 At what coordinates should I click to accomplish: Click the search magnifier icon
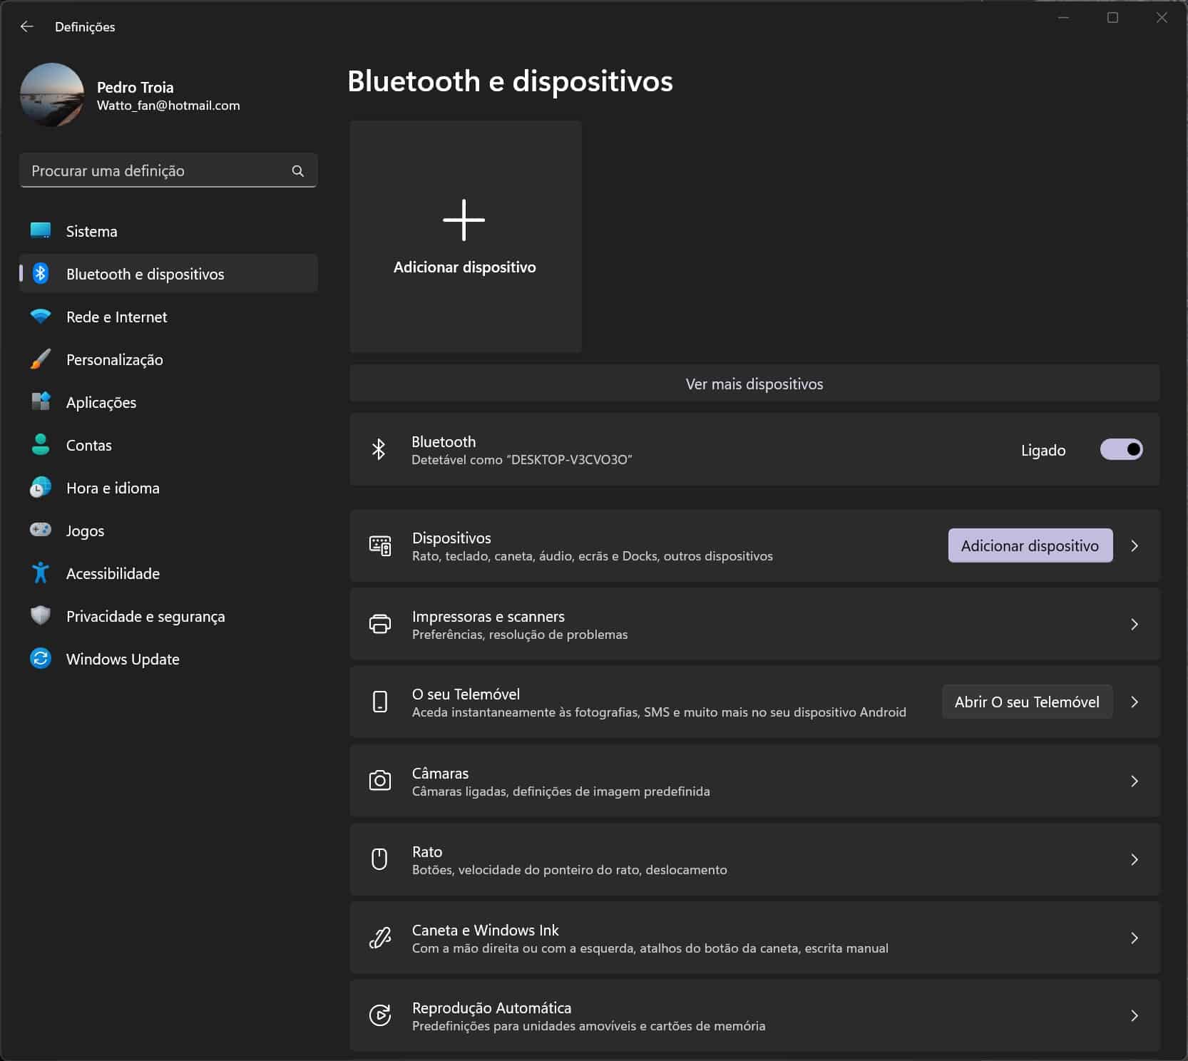297,171
